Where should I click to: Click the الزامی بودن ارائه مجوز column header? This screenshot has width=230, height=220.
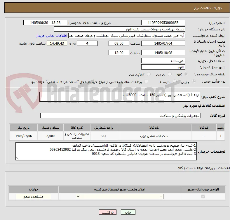203,189
